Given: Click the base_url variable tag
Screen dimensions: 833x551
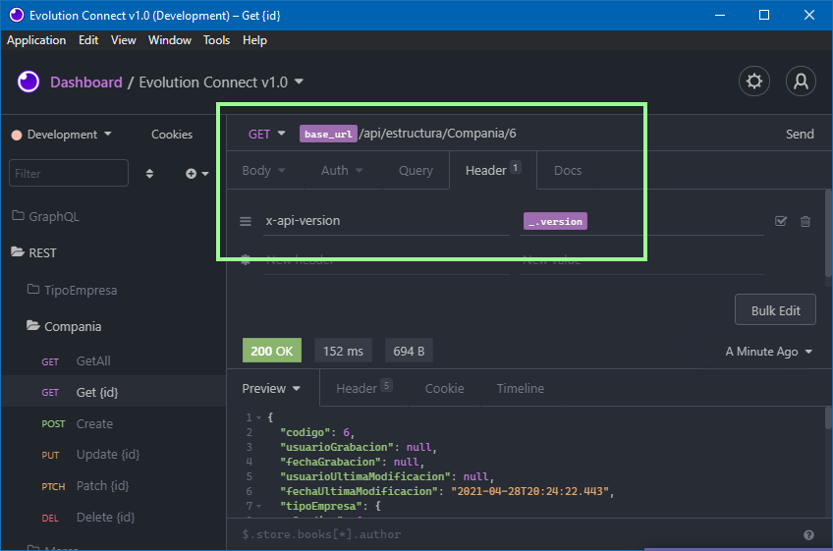Looking at the screenshot, I should [328, 134].
